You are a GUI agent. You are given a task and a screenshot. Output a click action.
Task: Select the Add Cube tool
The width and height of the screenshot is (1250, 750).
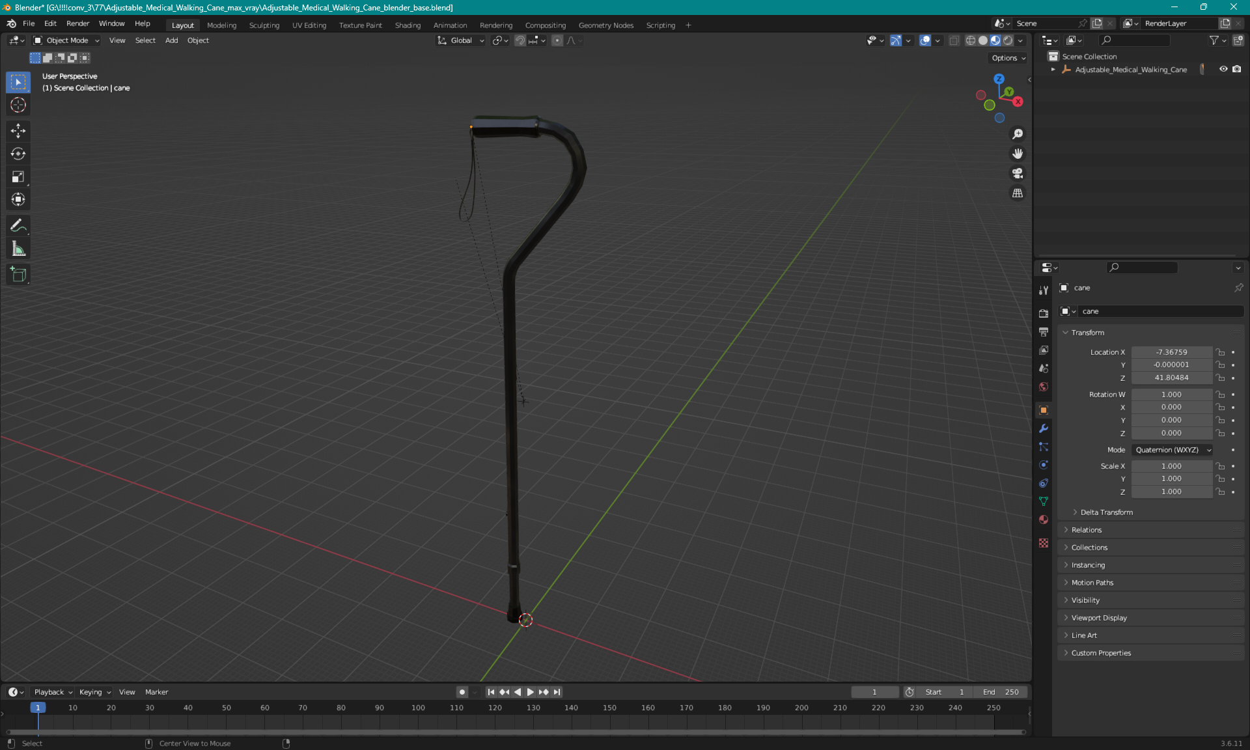[18, 275]
